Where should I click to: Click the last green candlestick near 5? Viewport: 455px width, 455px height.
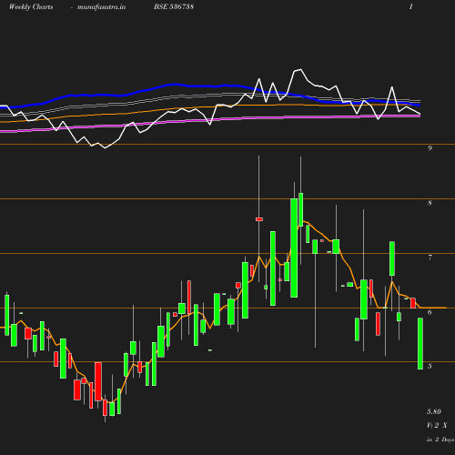(x=420, y=343)
